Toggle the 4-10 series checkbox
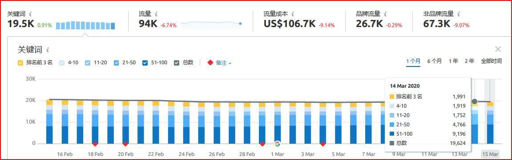 tap(62, 63)
